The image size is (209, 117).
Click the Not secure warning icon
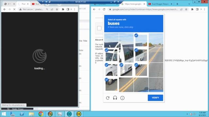[20, 9]
